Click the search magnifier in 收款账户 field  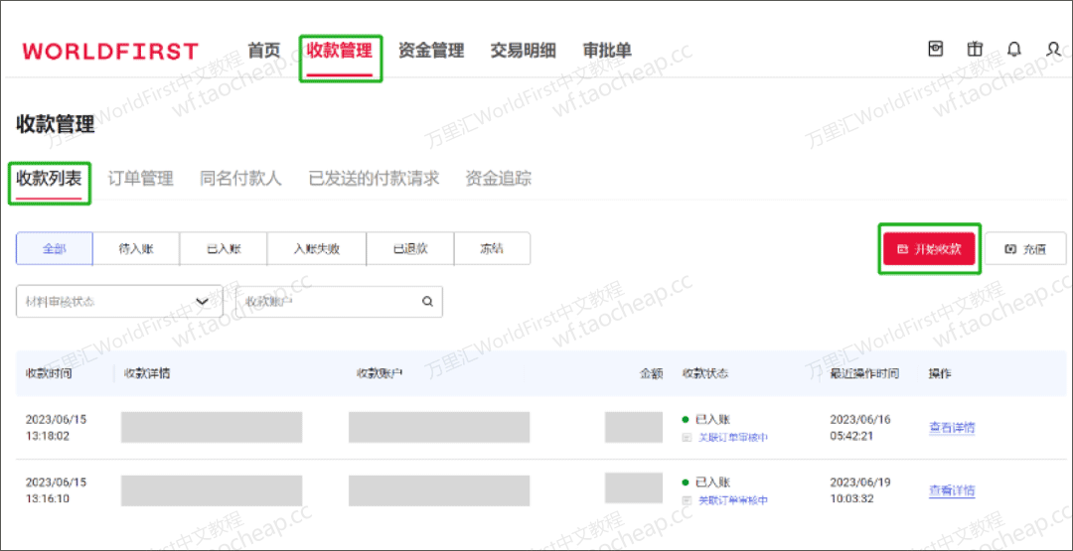[427, 301]
